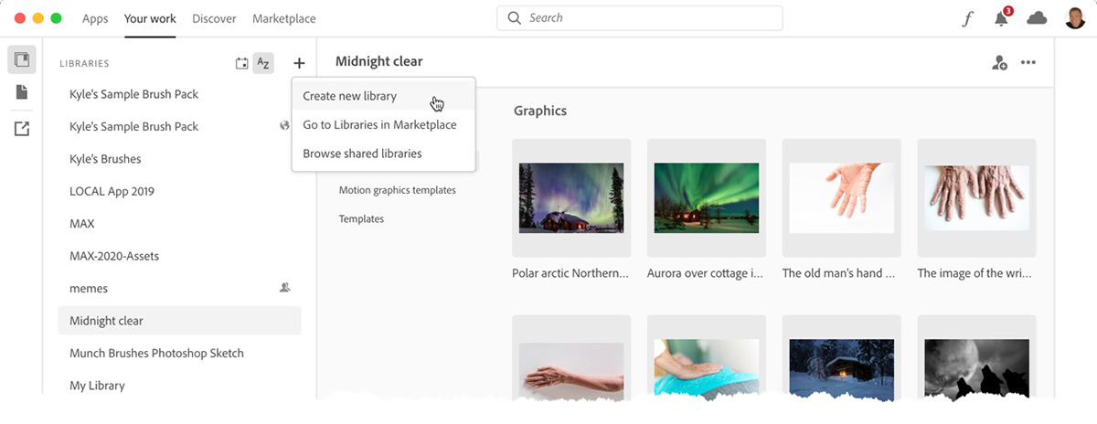Choose Browse shared libraries
The height and width of the screenshot is (424, 1097).
384,154
